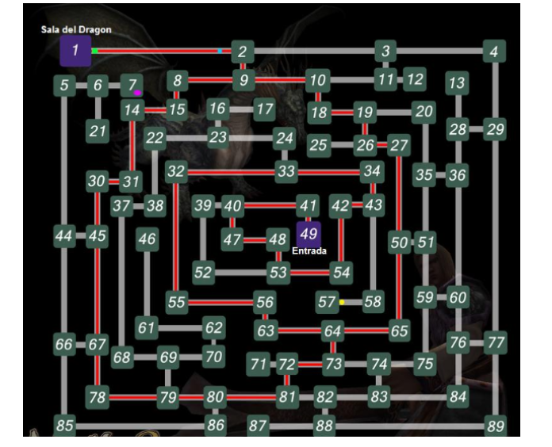Select the Entrada room 49
The height and width of the screenshot is (447, 552).
coord(309,235)
